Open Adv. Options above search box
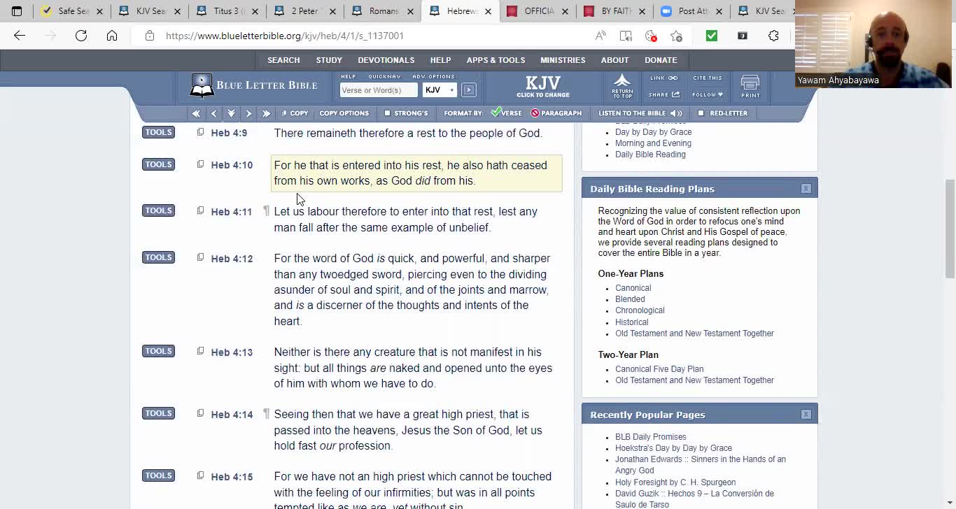Viewport: 956px width, 509px height. tap(433, 76)
